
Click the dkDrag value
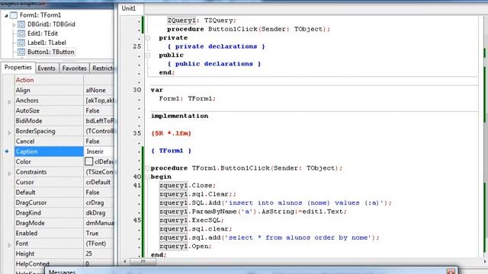click(x=95, y=213)
